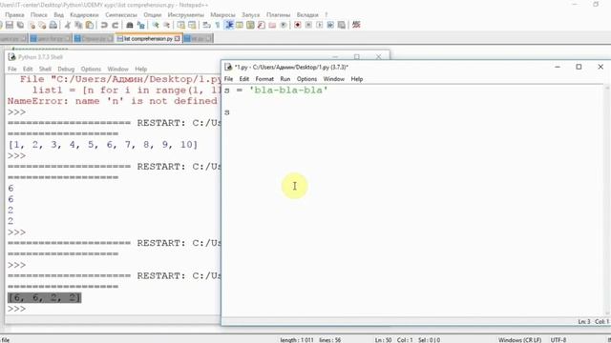Click the NameError message in the shell
611x343 pixels.
(113, 101)
